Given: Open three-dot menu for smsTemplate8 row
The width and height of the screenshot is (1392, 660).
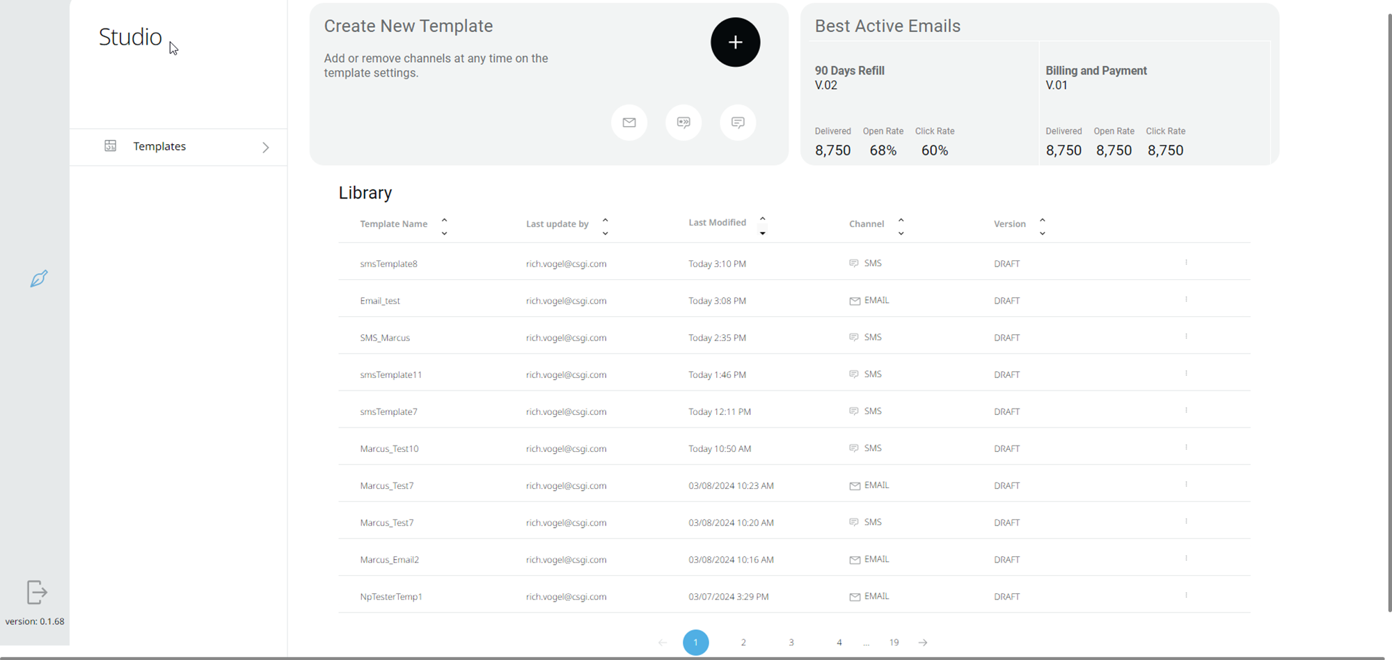Looking at the screenshot, I should pos(1186,262).
